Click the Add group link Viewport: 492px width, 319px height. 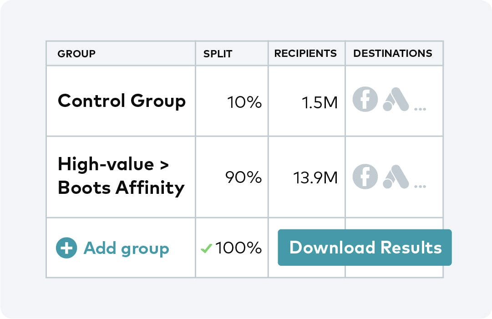coord(126,248)
